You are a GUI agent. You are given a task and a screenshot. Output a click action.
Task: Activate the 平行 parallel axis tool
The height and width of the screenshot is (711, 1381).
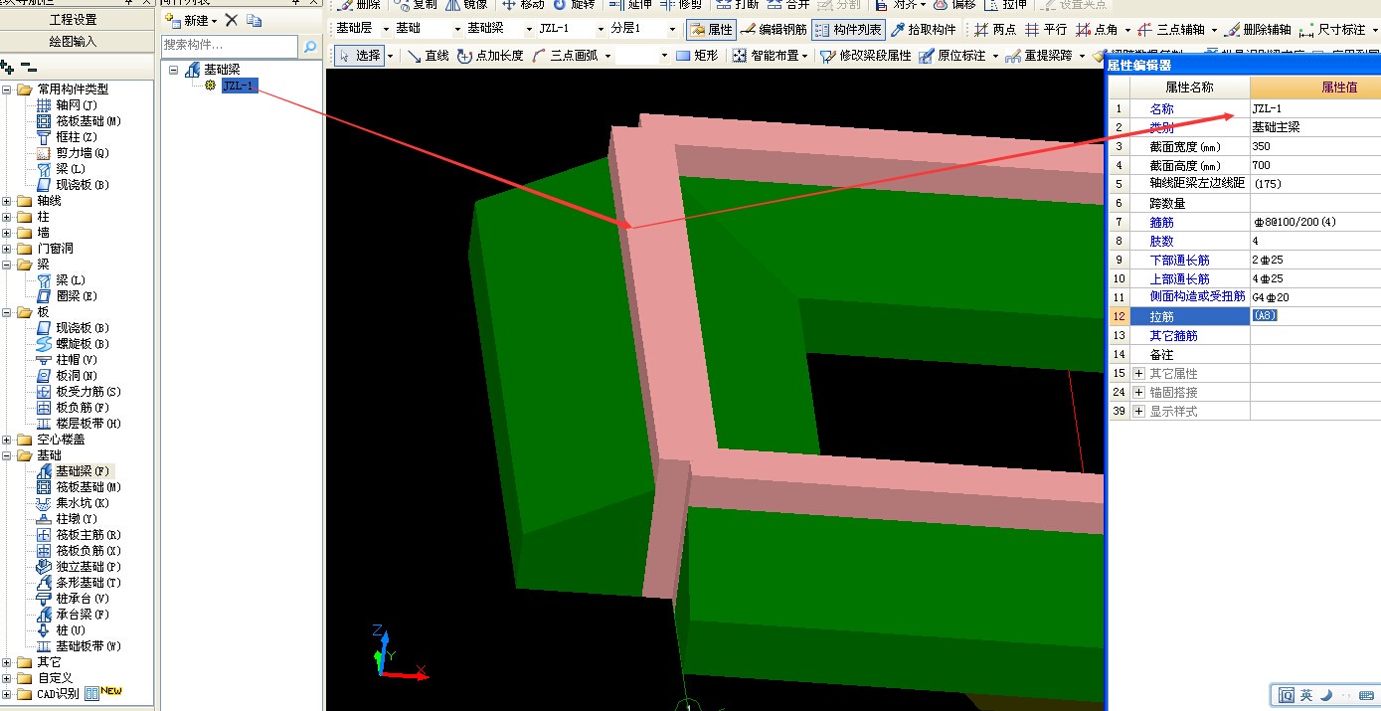1045,30
